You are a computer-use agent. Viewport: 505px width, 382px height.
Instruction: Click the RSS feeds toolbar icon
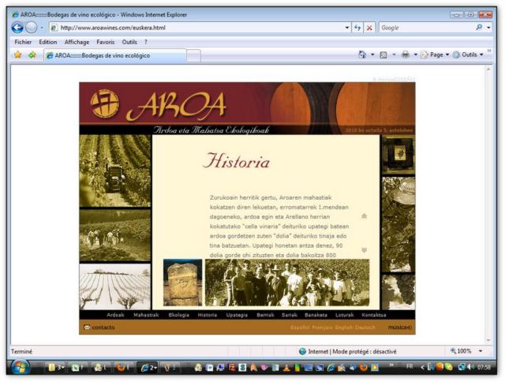[383, 55]
